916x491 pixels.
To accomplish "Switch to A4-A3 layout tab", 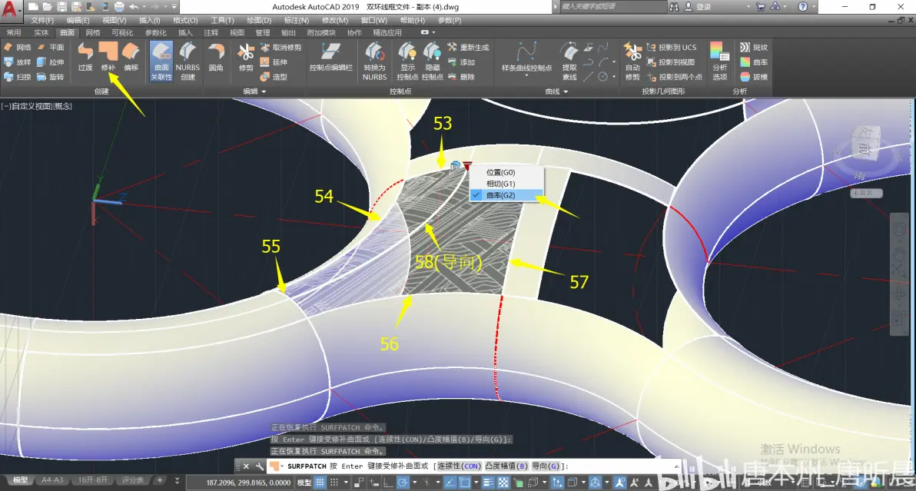I will pyautogui.click(x=52, y=480).
